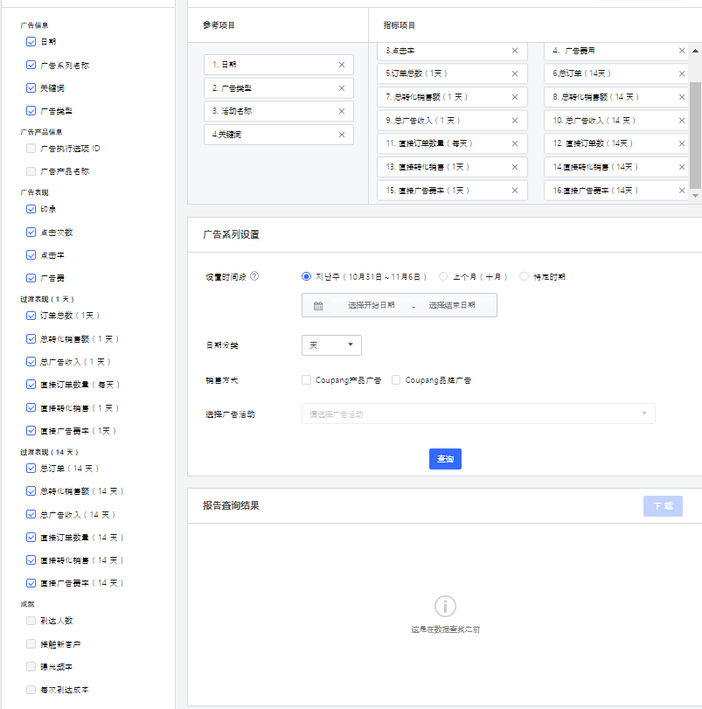The image size is (702, 709).
Task: Enable the 每次到达成本 checkbox
Action: pyautogui.click(x=31, y=690)
